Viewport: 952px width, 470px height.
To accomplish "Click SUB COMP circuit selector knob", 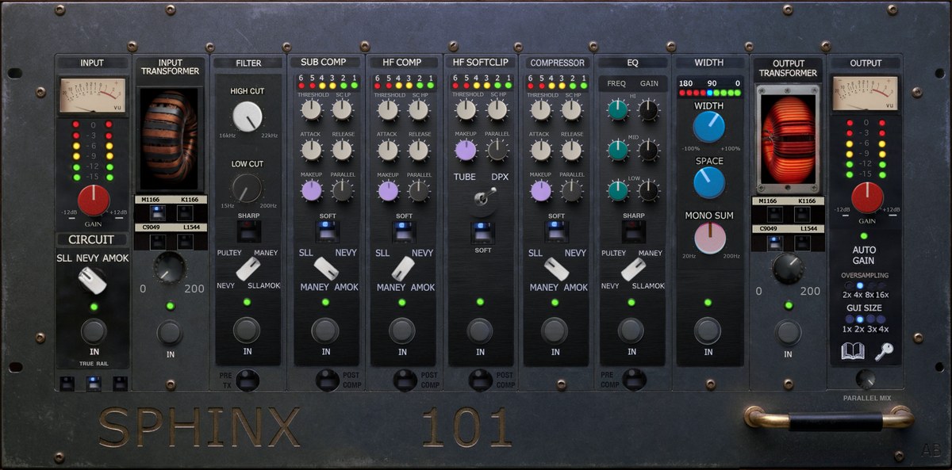I will point(326,269).
